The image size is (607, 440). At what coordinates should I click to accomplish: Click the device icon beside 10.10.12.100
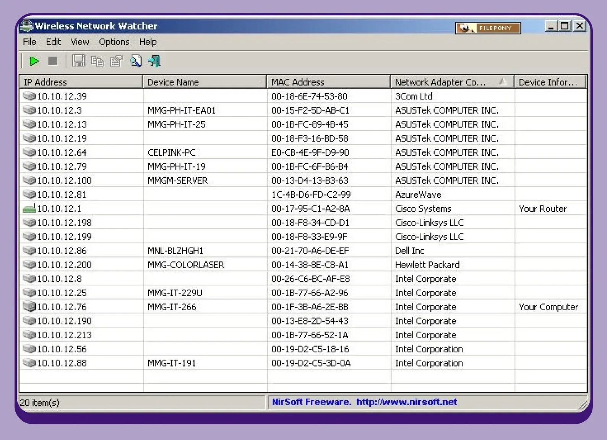coord(29,180)
